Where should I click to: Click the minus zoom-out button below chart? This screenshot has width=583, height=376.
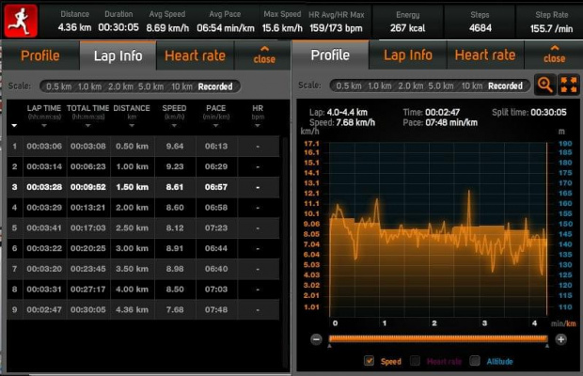[316, 338]
